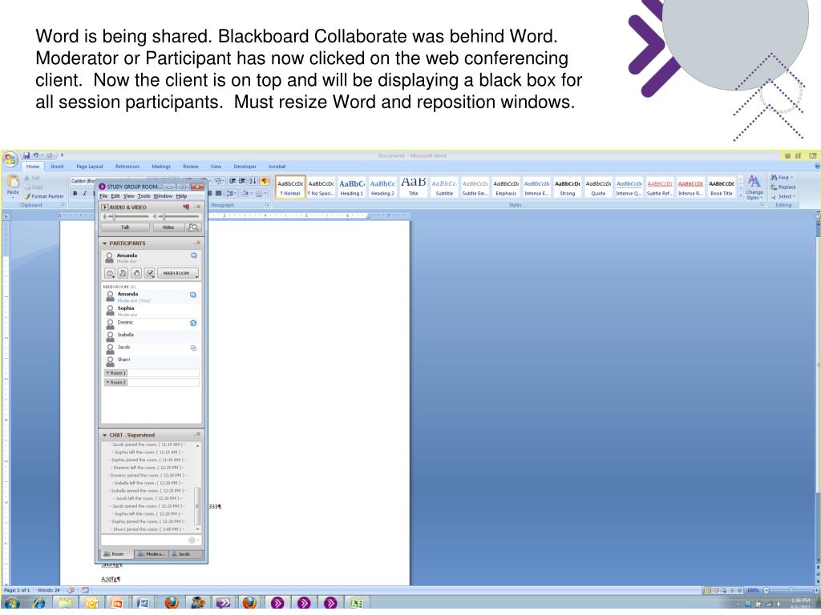This screenshot has height=615, width=821.
Task: Open the File menu in Collaborate
Action: pos(103,196)
